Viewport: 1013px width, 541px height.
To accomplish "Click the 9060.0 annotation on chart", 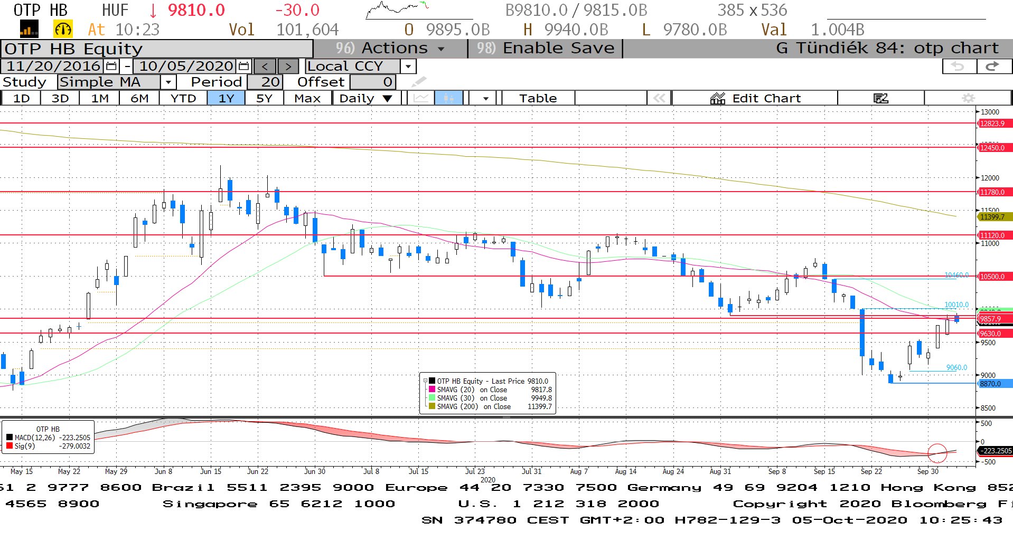I will (956, 367).
